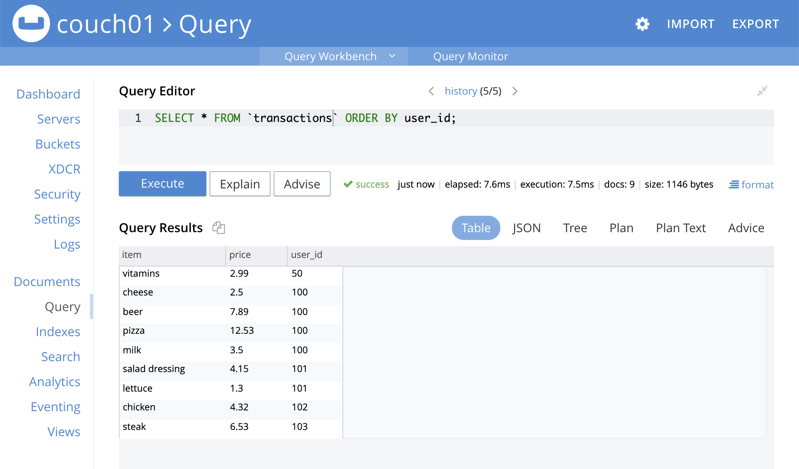Click the price value 6.53
Viewport: 799px width, 469px height.
point(239,427)
